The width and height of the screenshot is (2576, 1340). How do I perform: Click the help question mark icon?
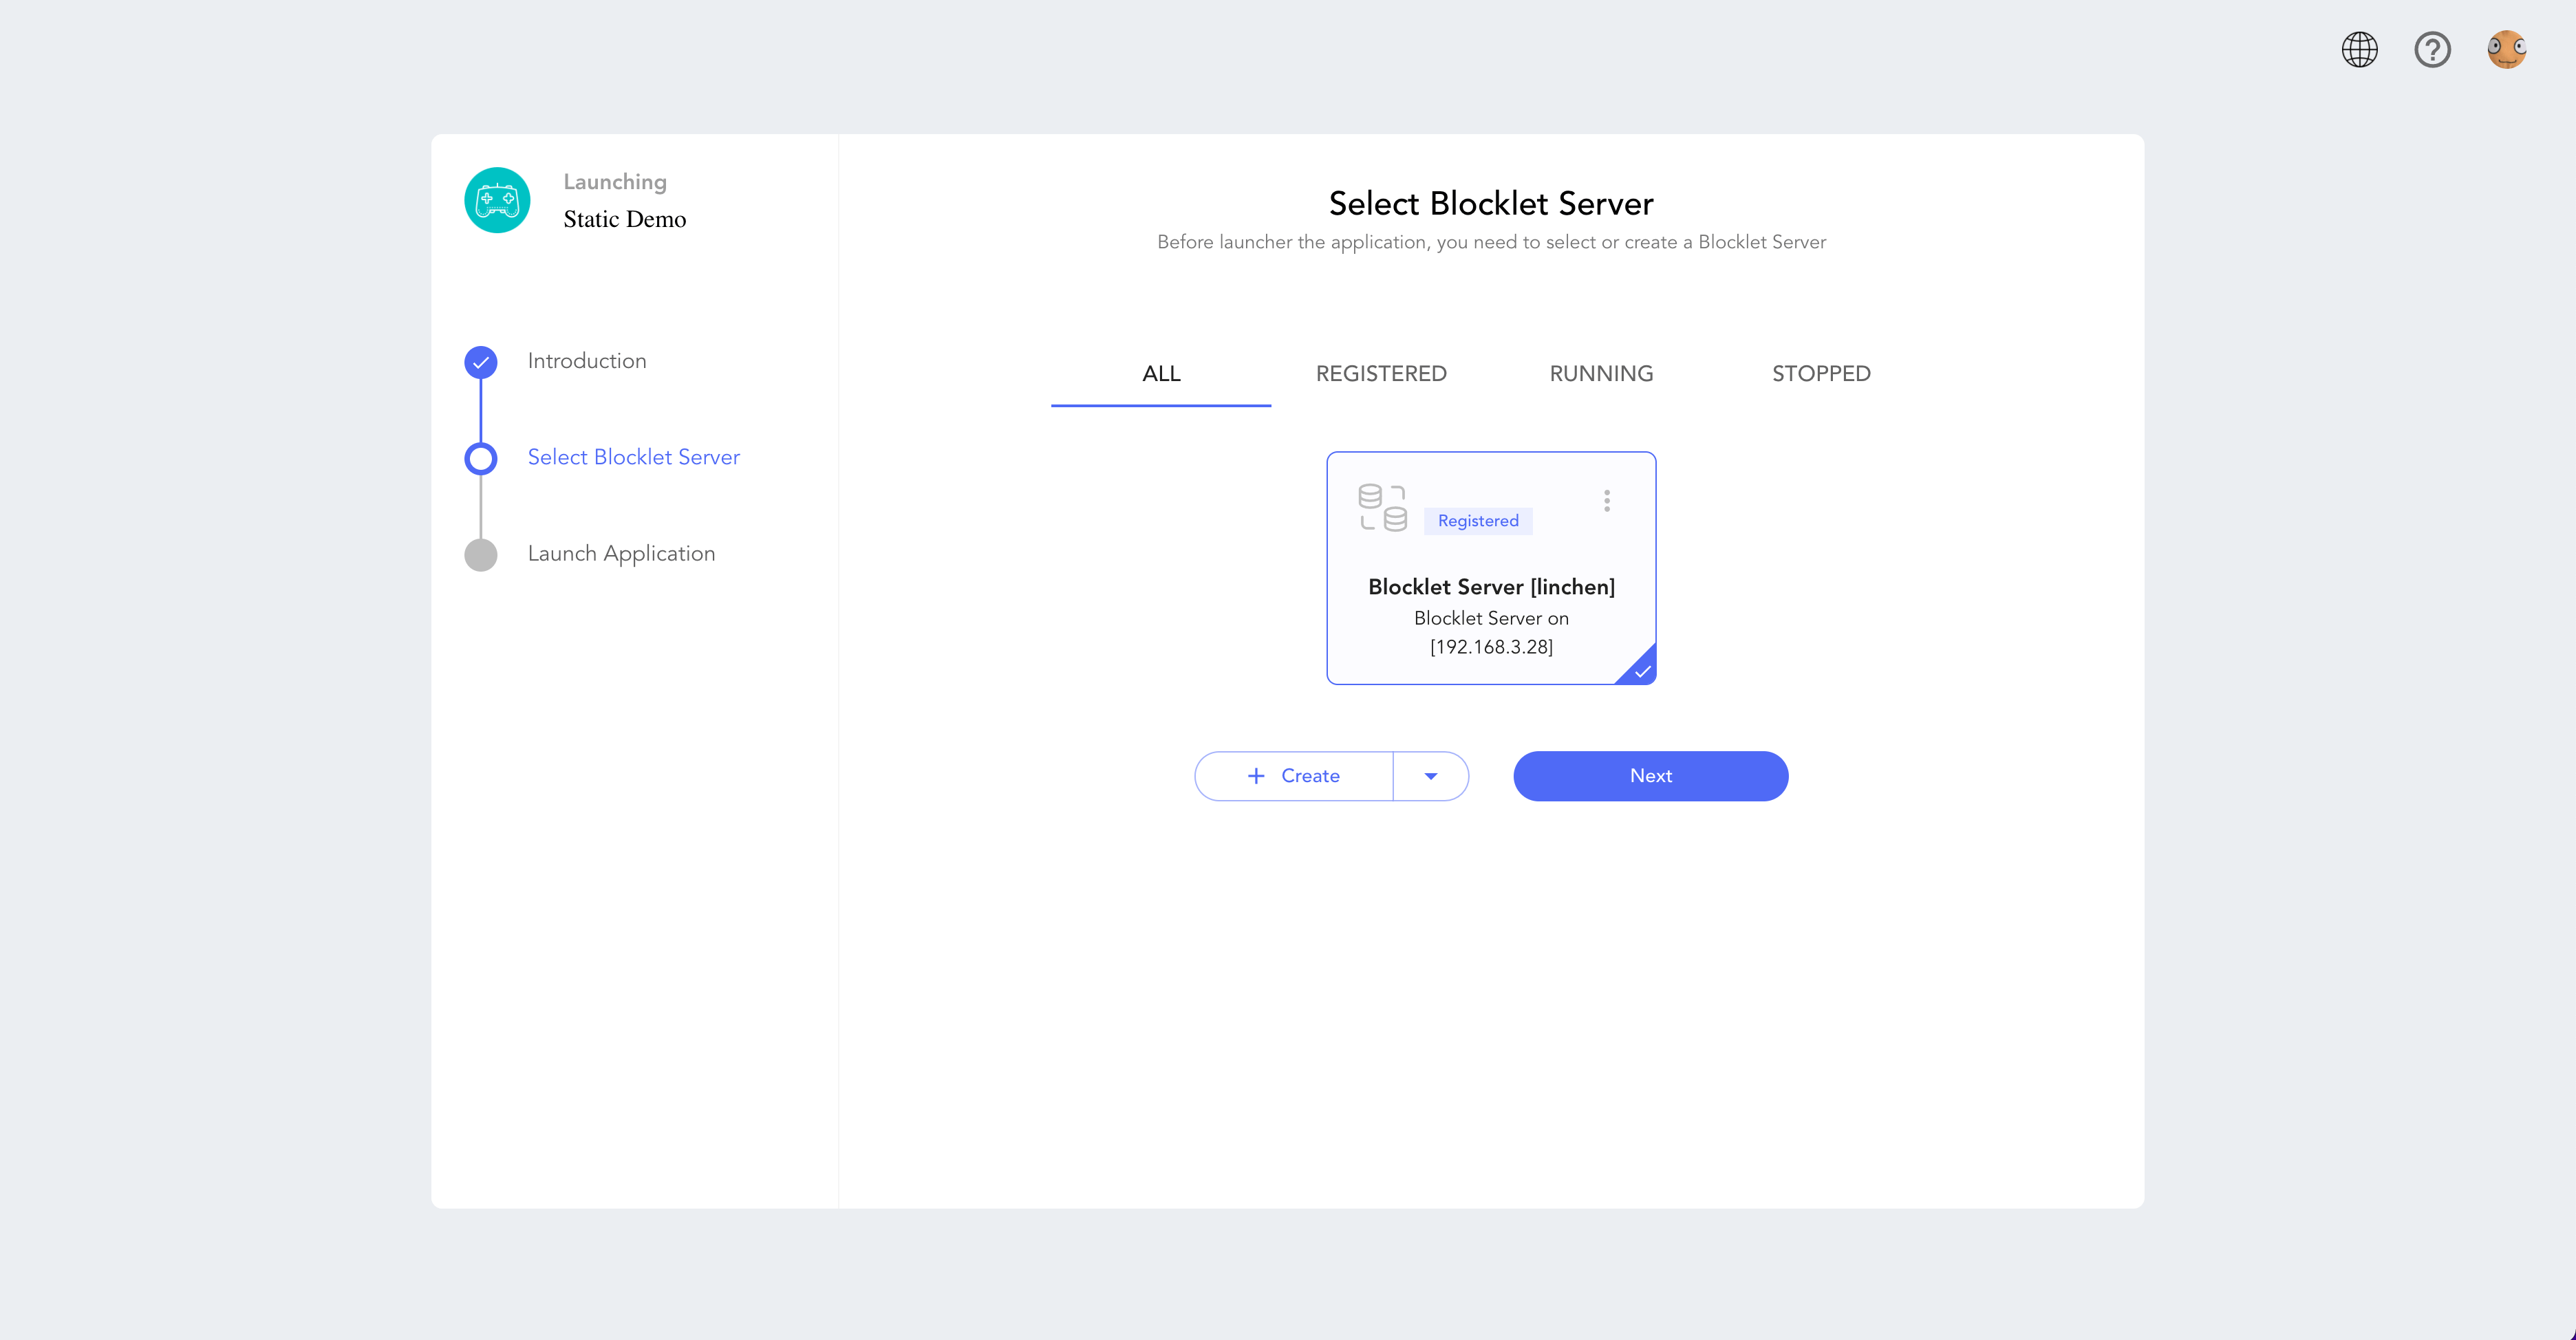(2432, 50)
